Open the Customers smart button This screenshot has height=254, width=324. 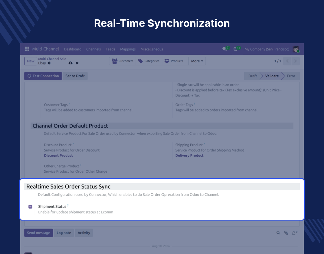[123, 61]
